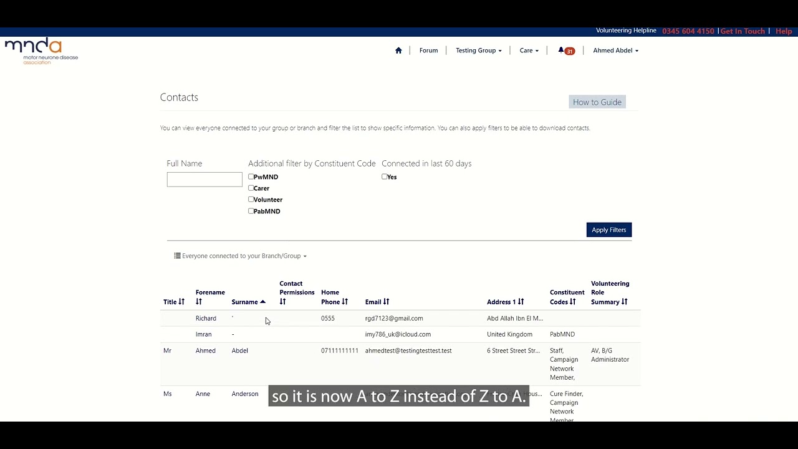Go to the Home icon in navigation
The height and width of the screenshot is (449, 798).
[398, 51]
